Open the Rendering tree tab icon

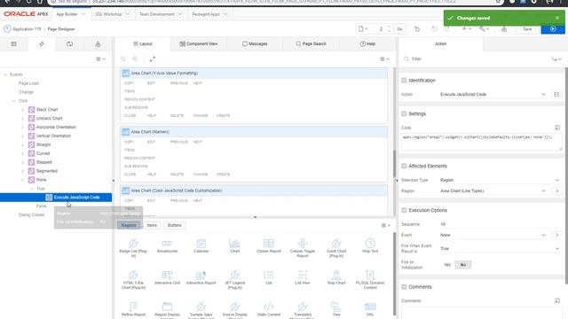(x=14, y=43)
